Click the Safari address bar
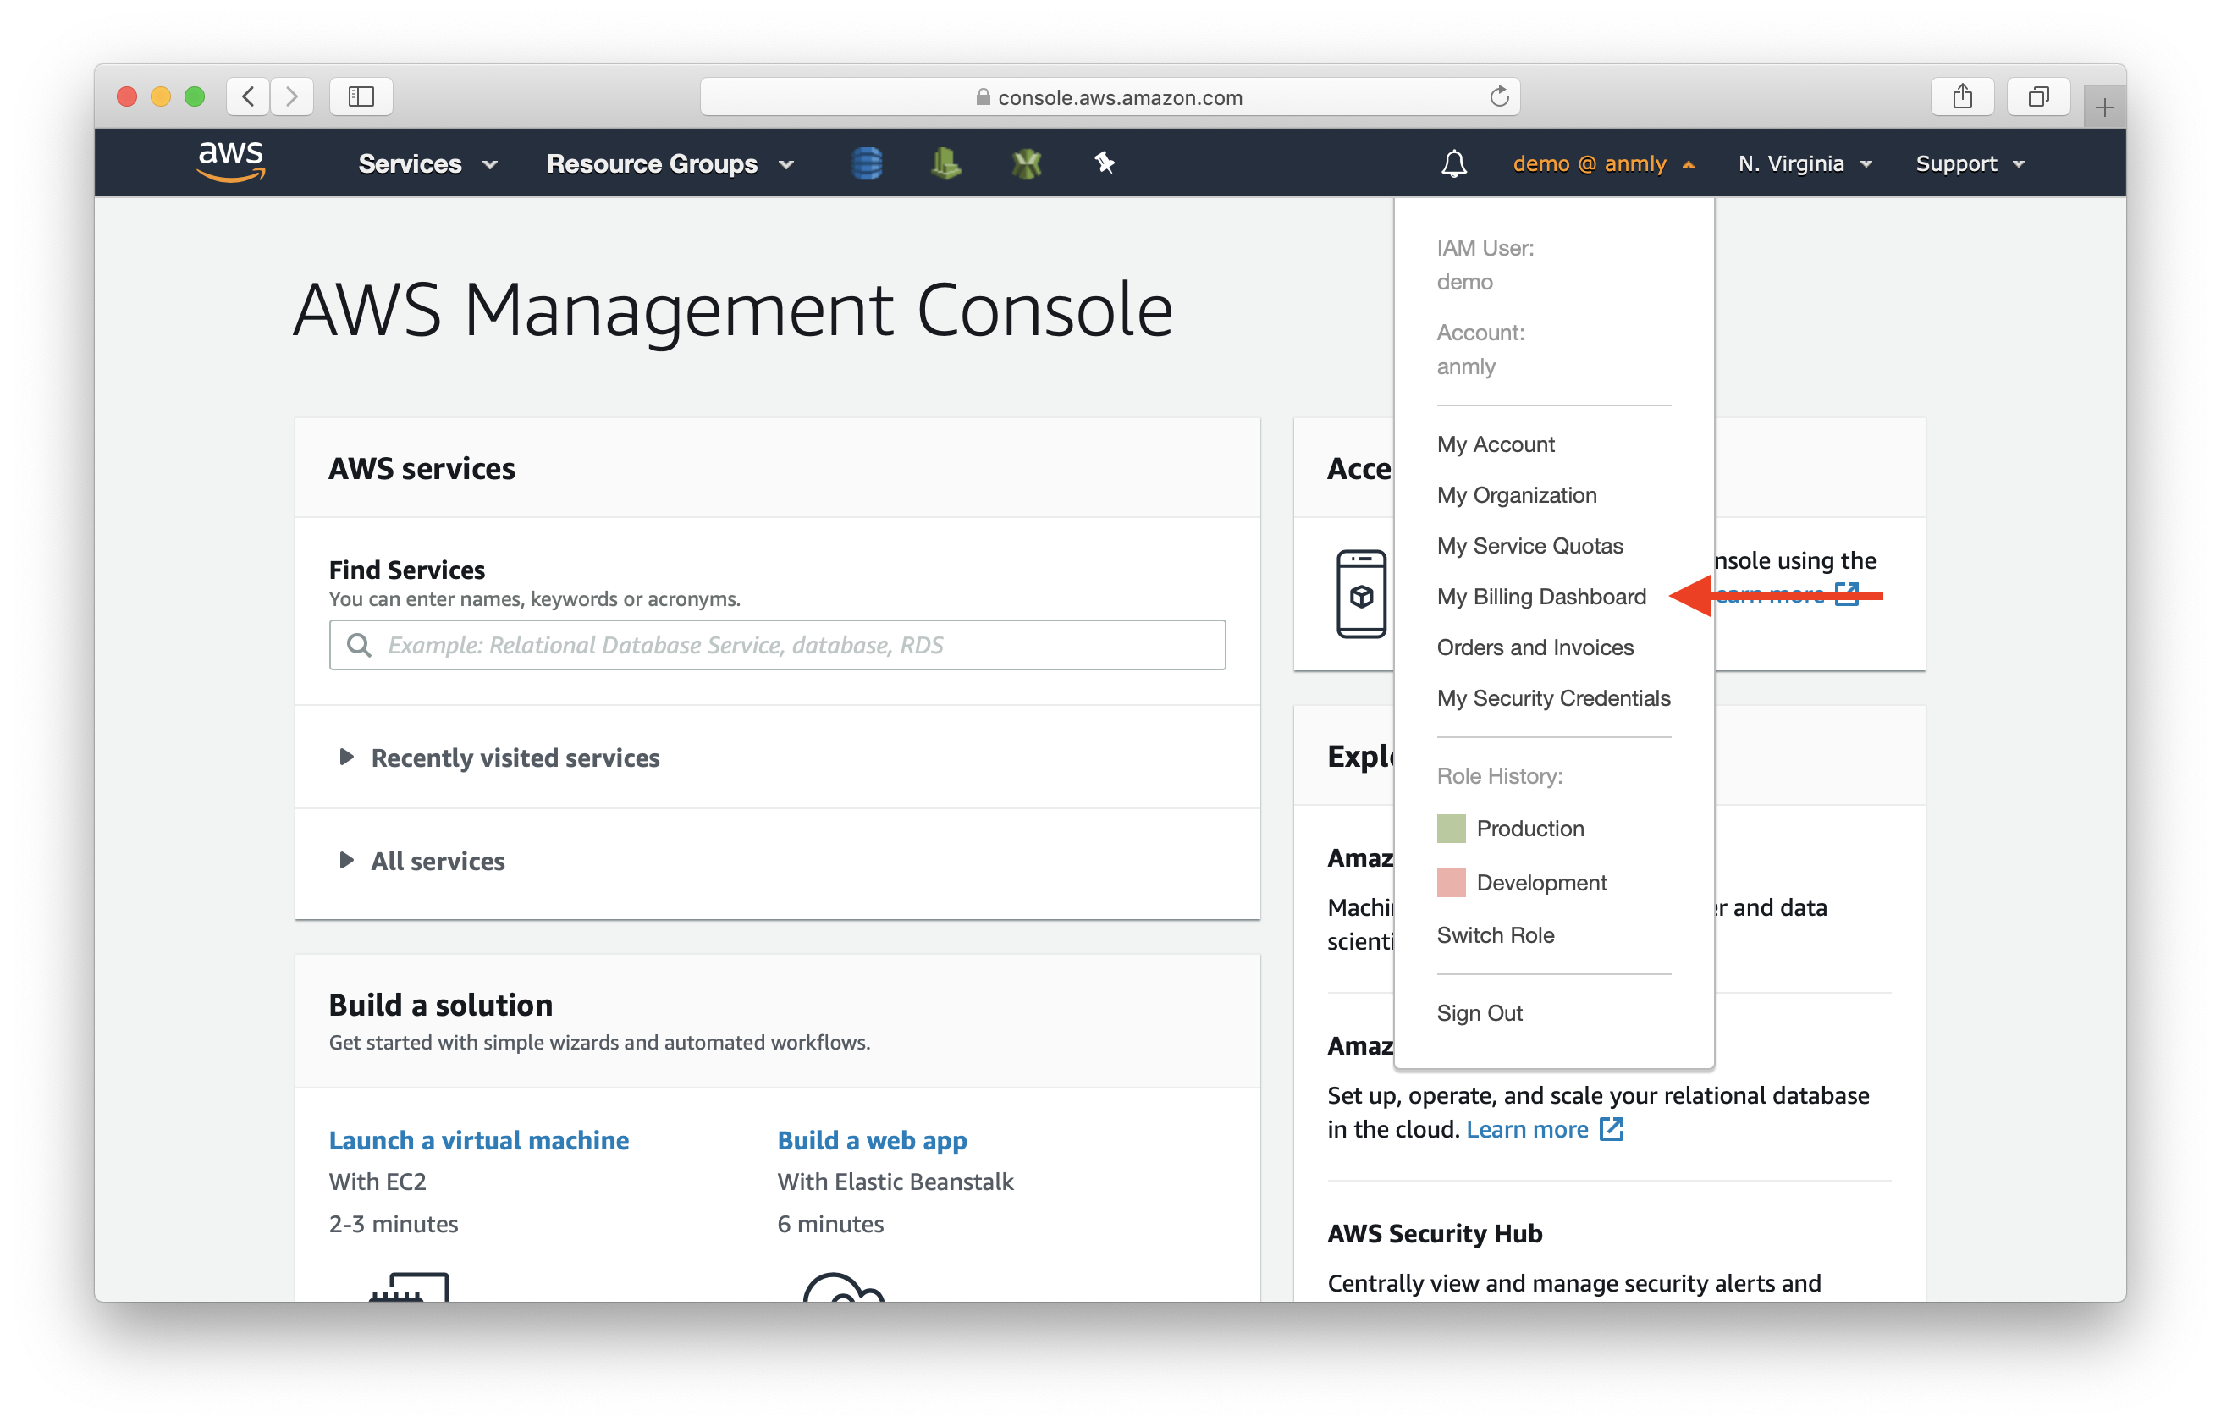 tap(1110, 96)
